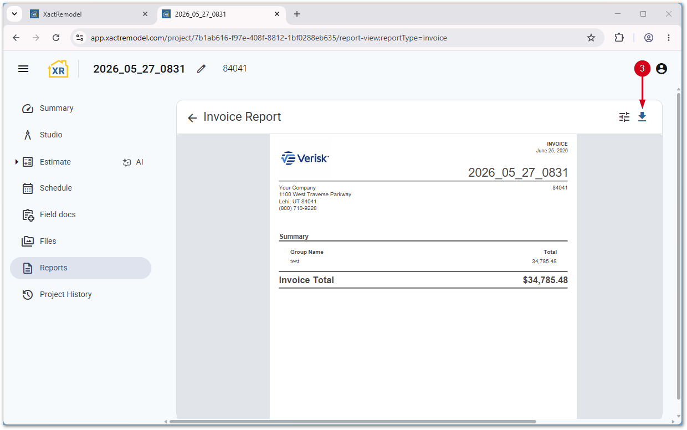Screen dimensions: 687x430
Task: Open report settings sliders icon
Action: tap(624, 117)
